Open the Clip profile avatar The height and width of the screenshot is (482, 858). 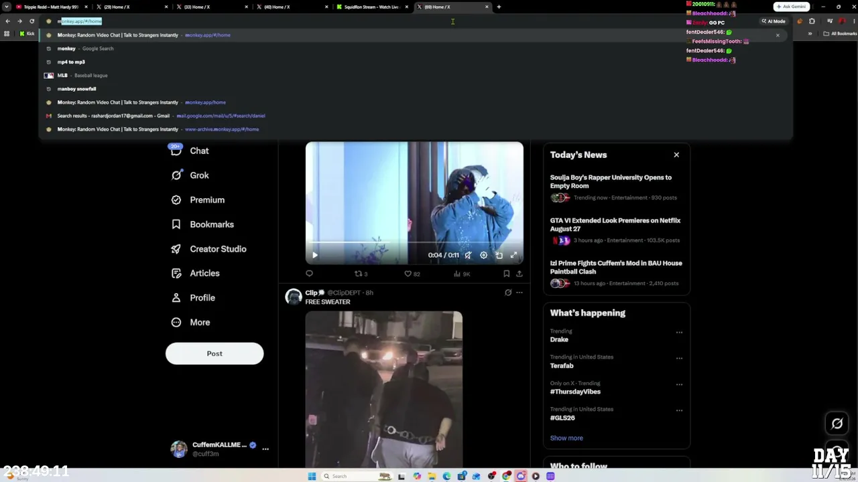[293, 297]
